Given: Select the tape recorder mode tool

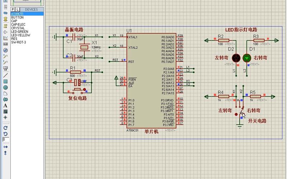Looking at the screenshot, I should tap(5, 44).
